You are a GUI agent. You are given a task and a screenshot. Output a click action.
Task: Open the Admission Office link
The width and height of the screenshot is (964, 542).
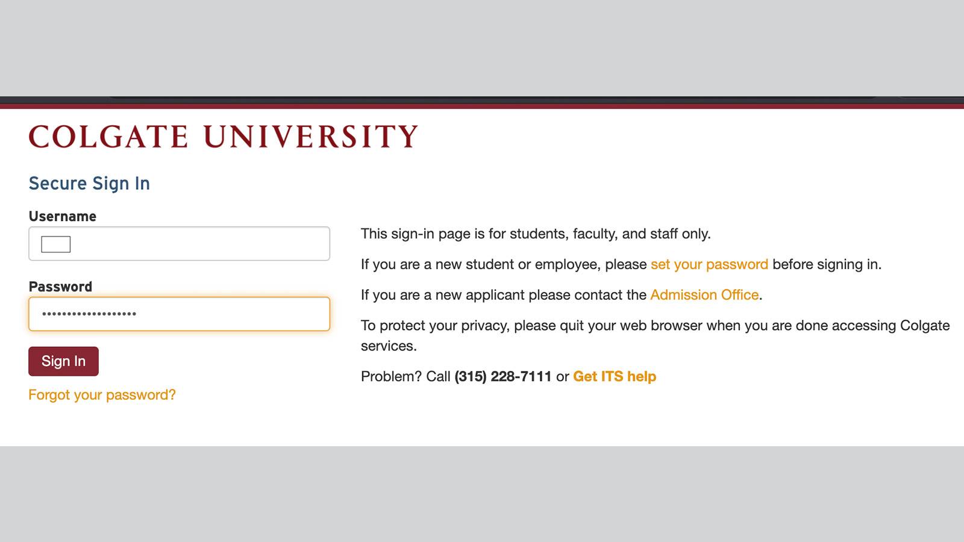tap(704, 295)
